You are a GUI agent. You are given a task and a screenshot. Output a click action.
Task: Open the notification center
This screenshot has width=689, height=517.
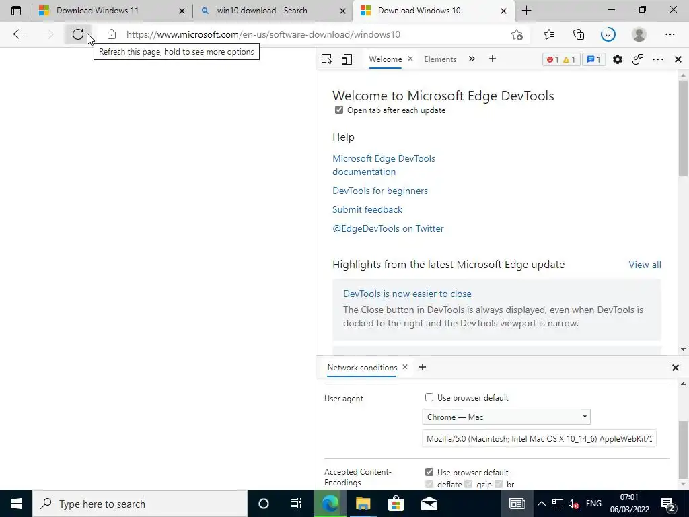coord(667,504)
